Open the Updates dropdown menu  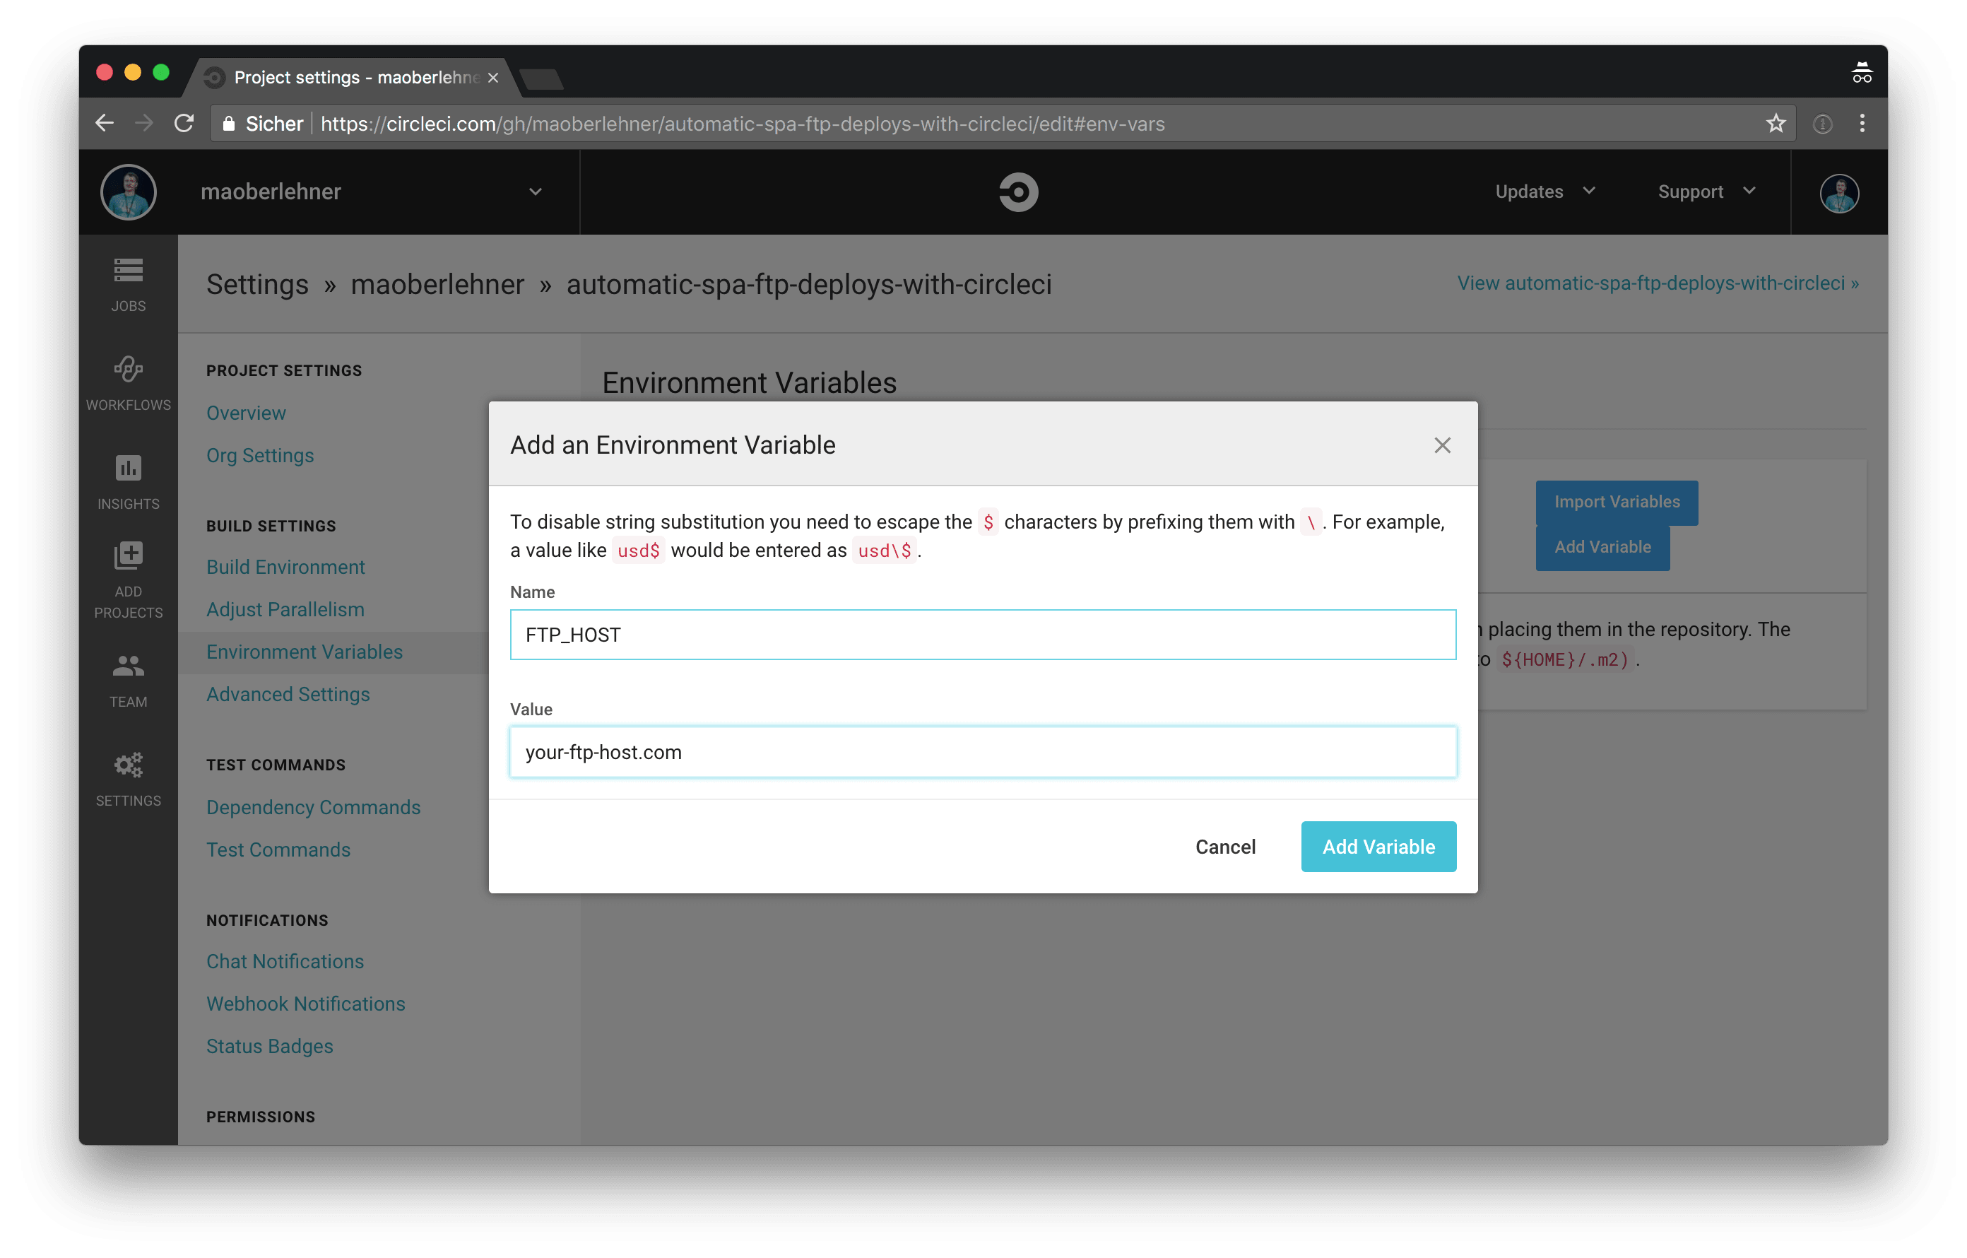click(1544, 192)
